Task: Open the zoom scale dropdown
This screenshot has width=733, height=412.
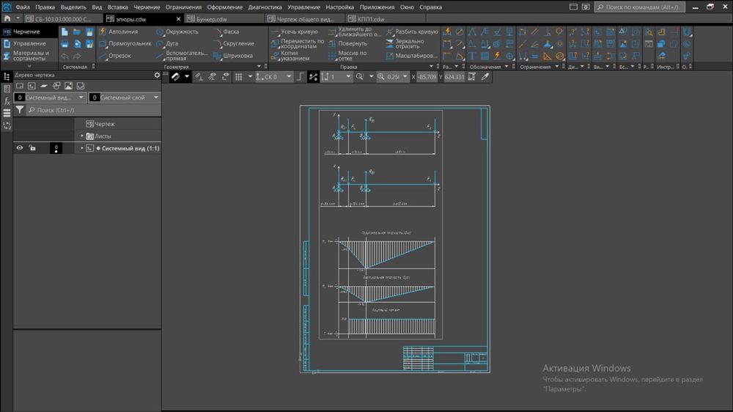Action: tap(405, 77)
